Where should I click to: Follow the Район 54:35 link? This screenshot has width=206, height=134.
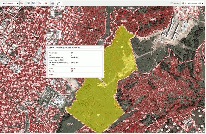point(73,68)
